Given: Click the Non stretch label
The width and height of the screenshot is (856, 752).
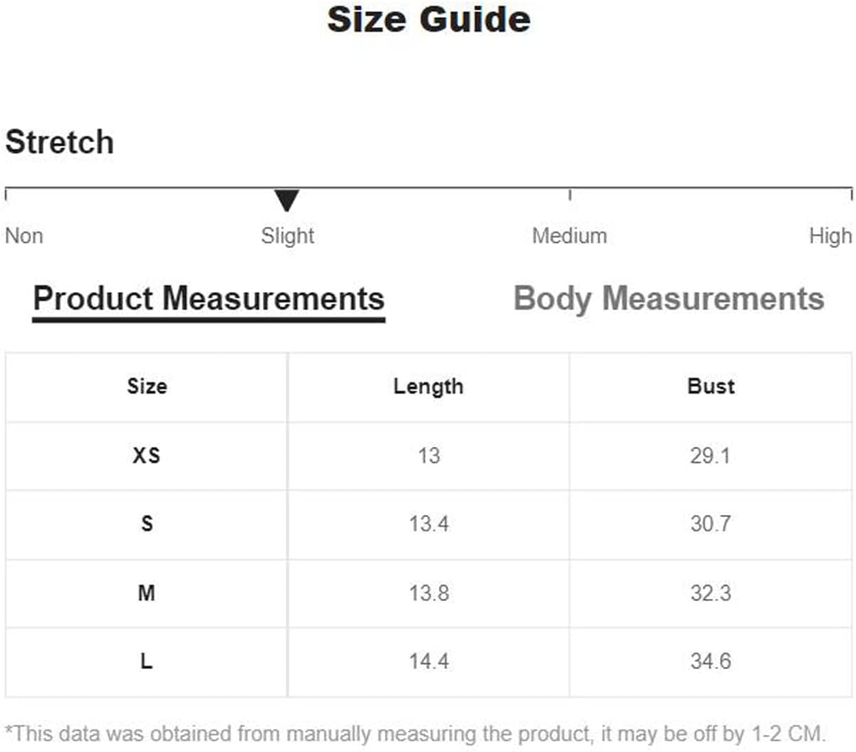Looking at the screenshot, I should click(24, 236).
